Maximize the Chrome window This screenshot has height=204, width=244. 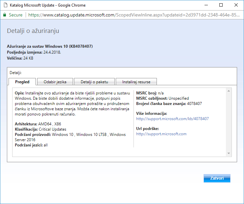coord(221,5)
